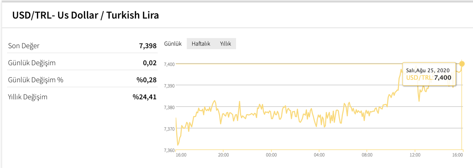This screenshot has height=168, width=473.
Task: Click the USD/TRL chart title heading
Action: pyautogui.click(x=86, y=16)
